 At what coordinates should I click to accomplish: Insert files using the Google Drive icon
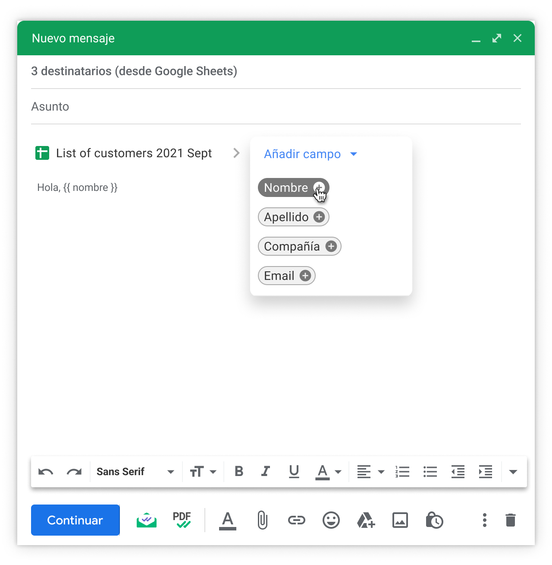[x=366, y=520]
